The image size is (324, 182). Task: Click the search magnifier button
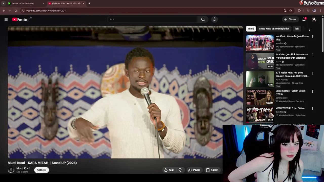[x=203, y=19]
